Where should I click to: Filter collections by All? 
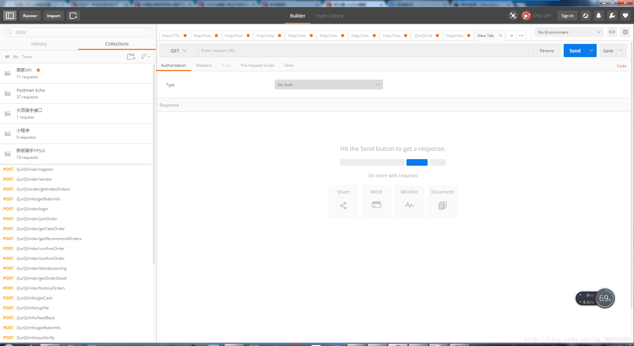point(7,57)
